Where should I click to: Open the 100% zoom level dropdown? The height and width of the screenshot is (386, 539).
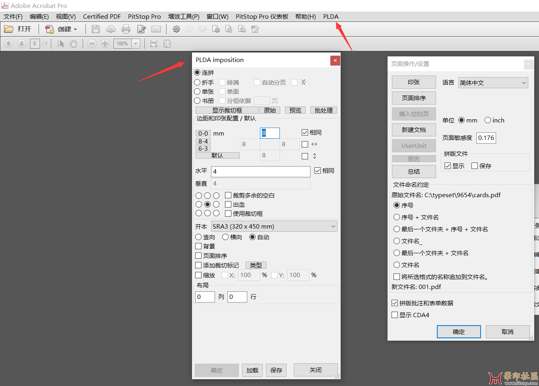click(x=136, y=44)
